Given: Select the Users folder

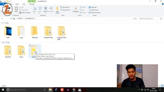Looking at the screenshot, I should click(21, 52).
